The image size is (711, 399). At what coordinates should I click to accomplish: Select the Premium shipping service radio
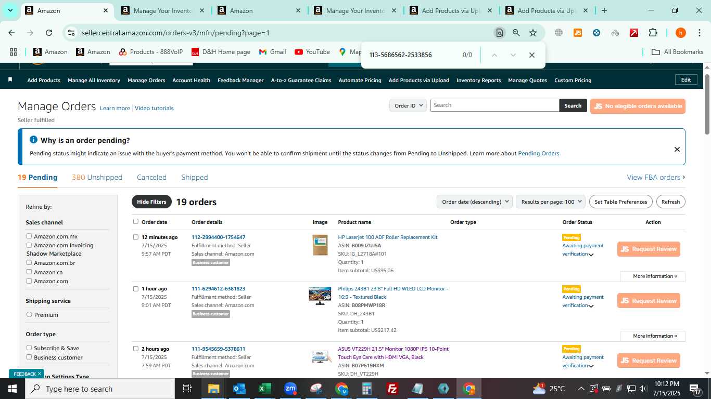click(x=29, y=314)
